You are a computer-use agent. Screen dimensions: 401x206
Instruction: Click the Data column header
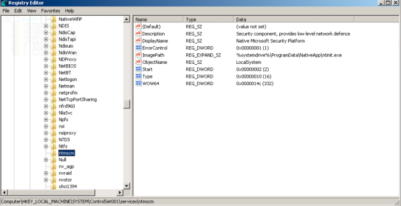(x=315, y=19)
